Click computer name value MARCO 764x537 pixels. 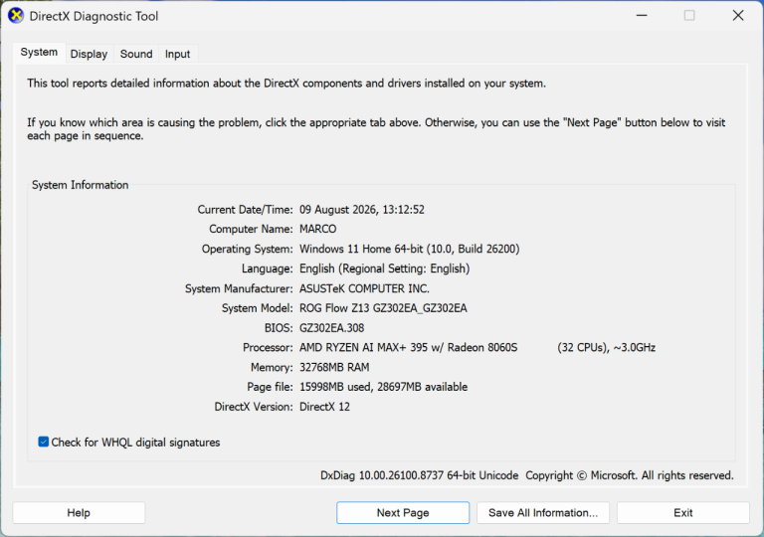(317, 229)
